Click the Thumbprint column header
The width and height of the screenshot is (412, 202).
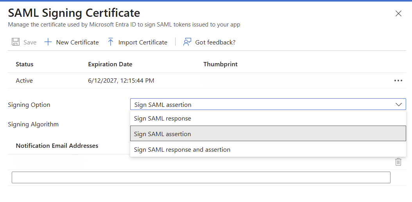click(x=220, y=64)
